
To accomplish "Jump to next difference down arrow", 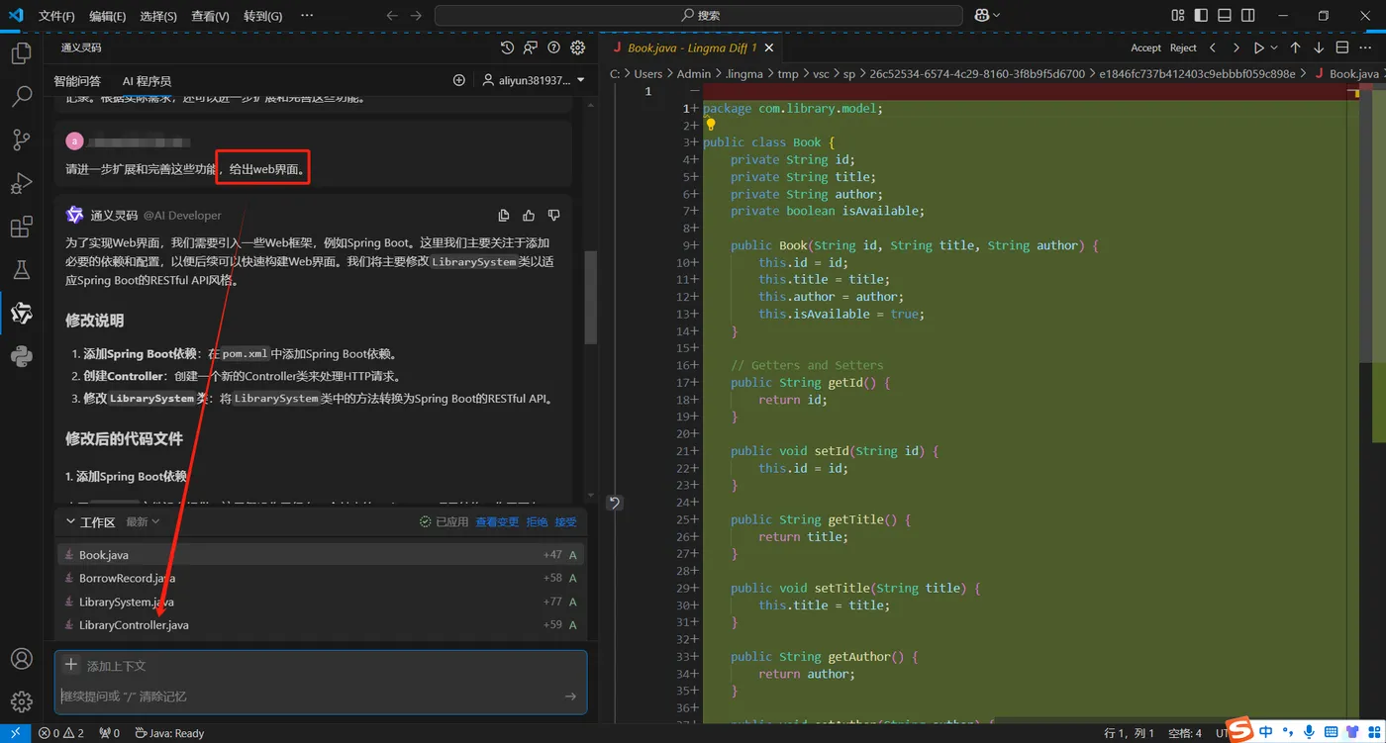I will tap(1319, 47).
